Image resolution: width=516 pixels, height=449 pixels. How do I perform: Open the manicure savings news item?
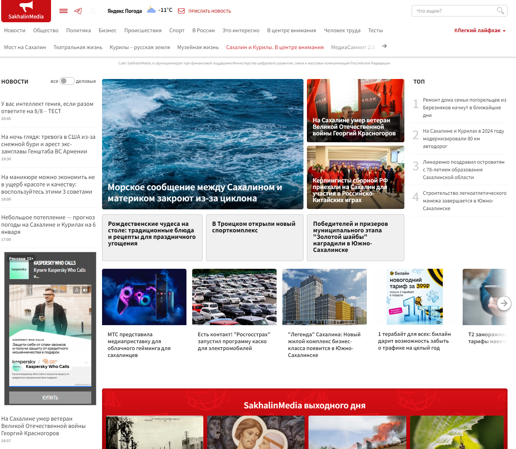click(x=48, y=184)
